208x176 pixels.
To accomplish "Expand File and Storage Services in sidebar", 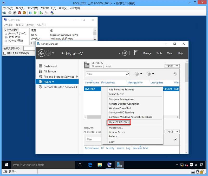I will click(x=77, y=77).
